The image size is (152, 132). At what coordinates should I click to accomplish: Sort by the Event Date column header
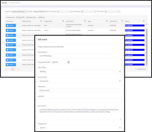click(x=113, y=21)
